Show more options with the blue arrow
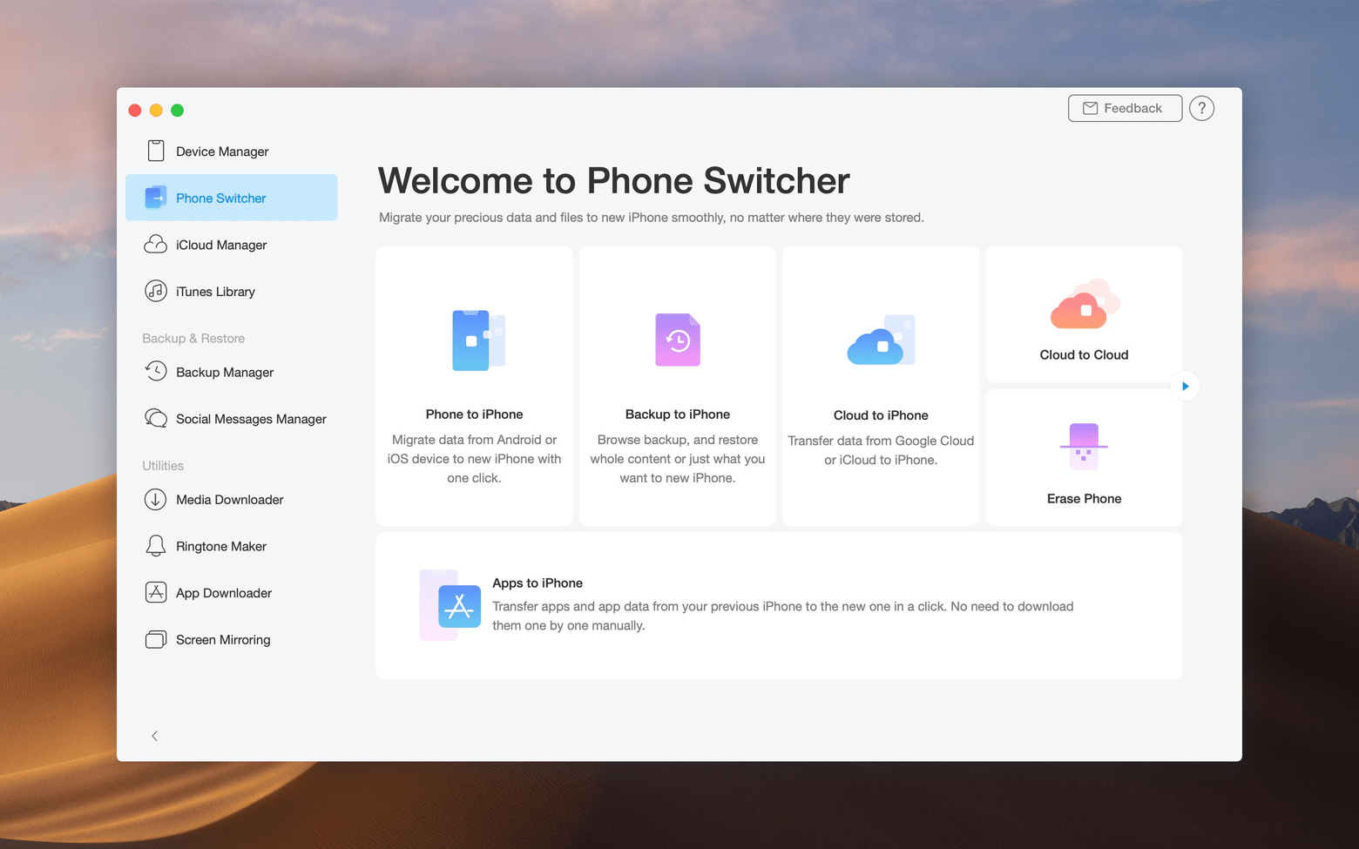This screenshot has width=1359, height=849. click(x=1185, y=386)
